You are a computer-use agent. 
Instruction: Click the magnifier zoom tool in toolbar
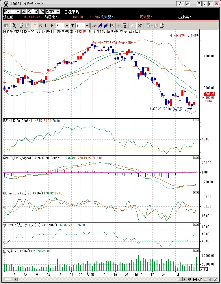coord(14,25)
